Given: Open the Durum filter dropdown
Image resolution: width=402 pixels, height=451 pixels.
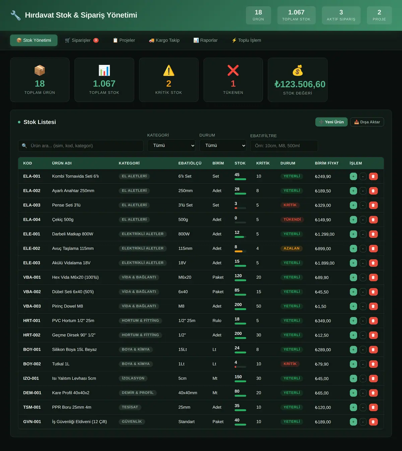Looking at the screenshot, I should [223, 146].
